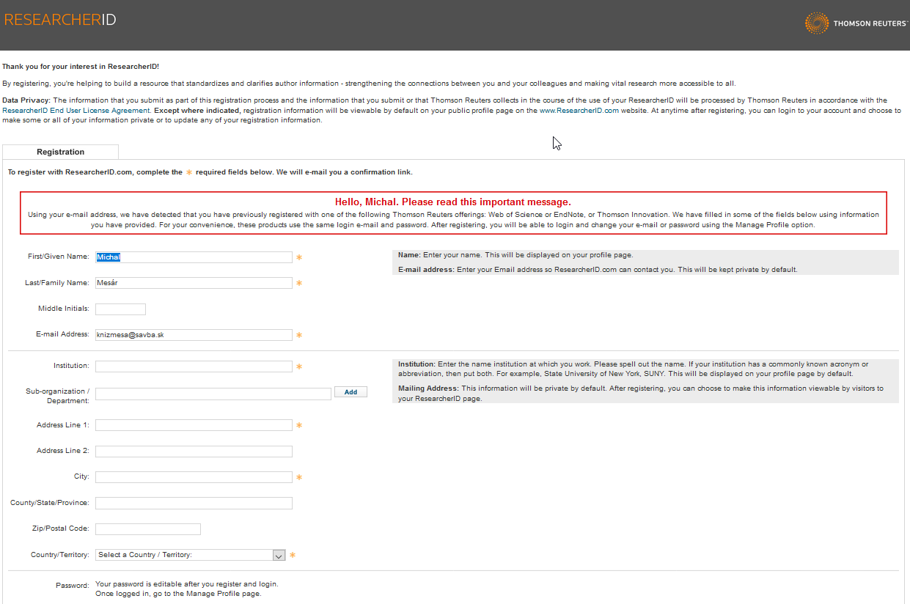Focus the Address Line 2 field
The image size is (910, 604).
(194, 452)
